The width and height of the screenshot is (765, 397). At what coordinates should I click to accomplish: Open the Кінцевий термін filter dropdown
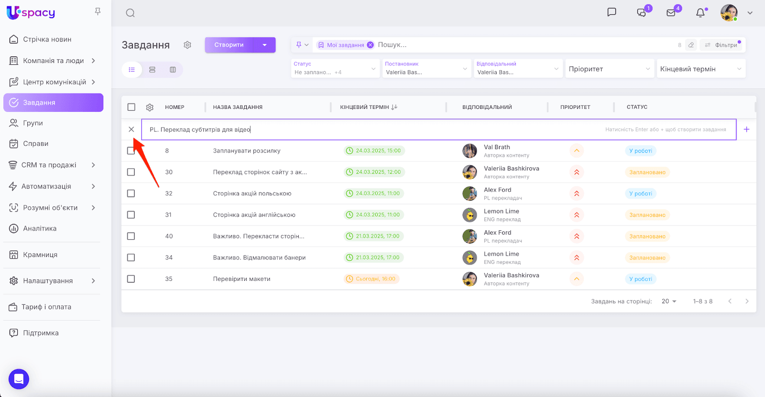[x=700, y=69]
